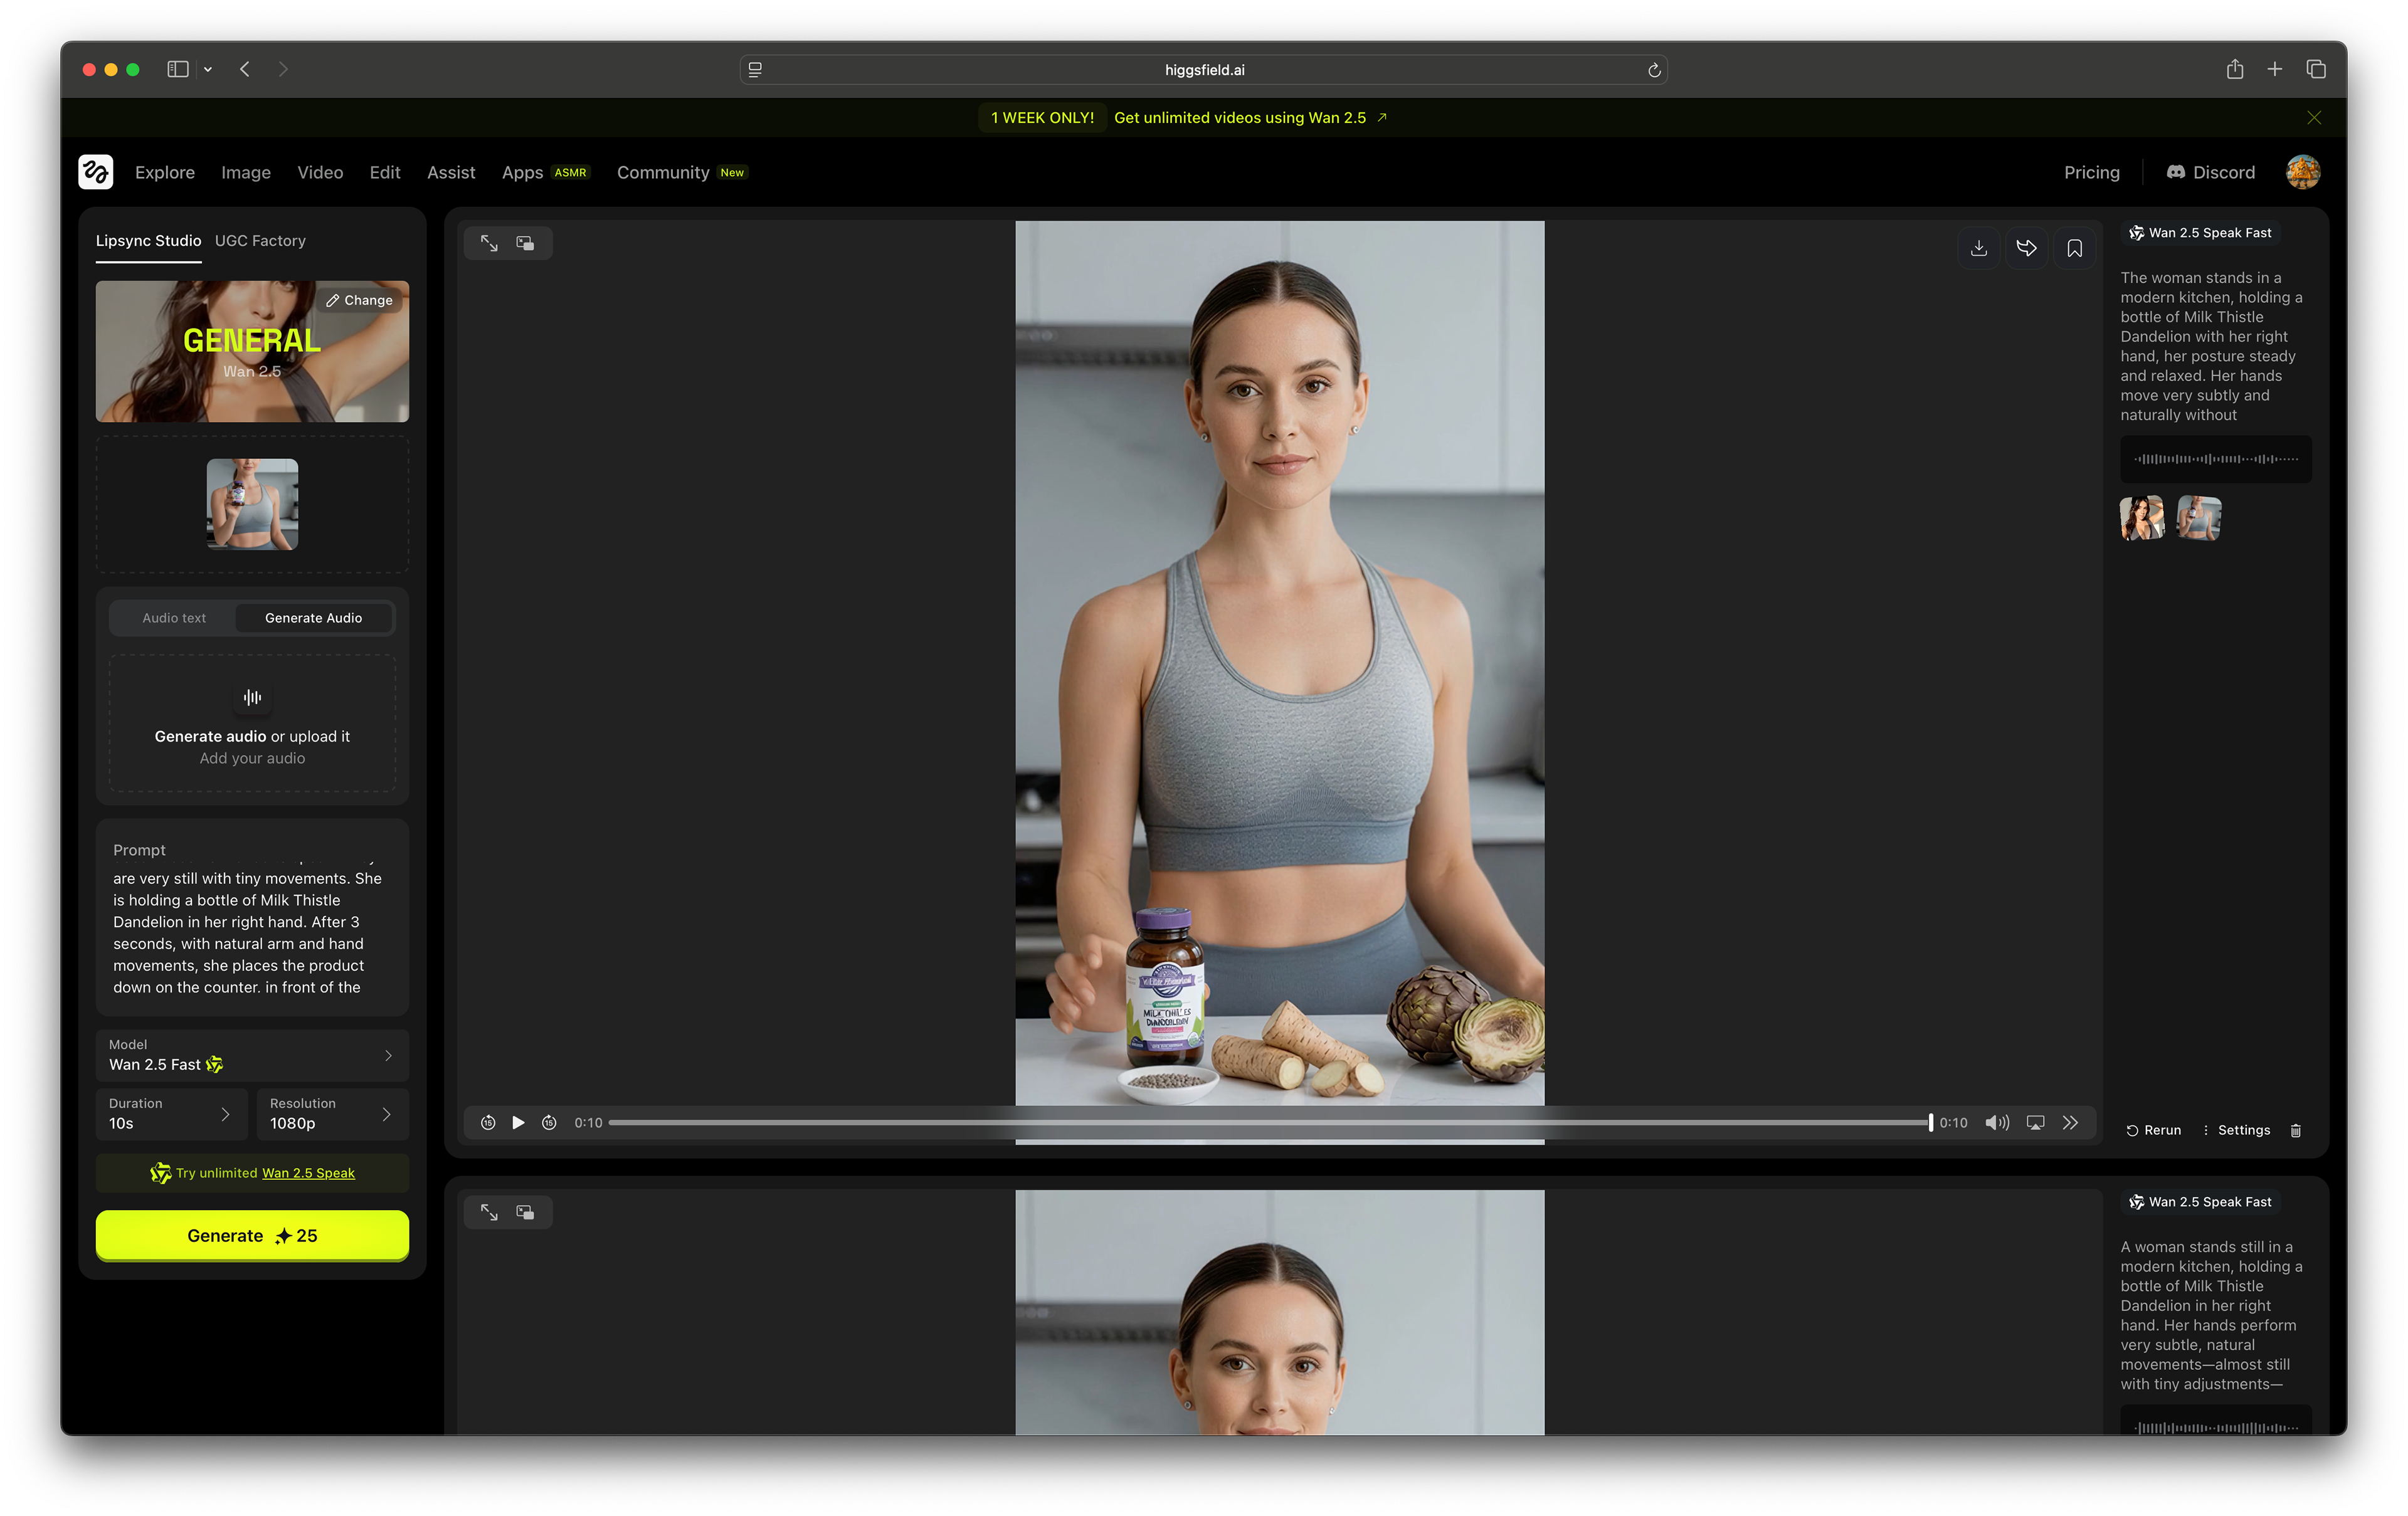The width and height of the screenshot is (2408, 1516).
Task: Bookmark the first generated video
Action: pos(2074,249)
